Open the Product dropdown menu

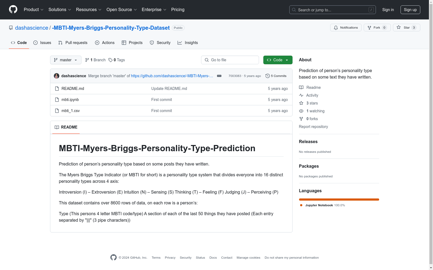34,10
